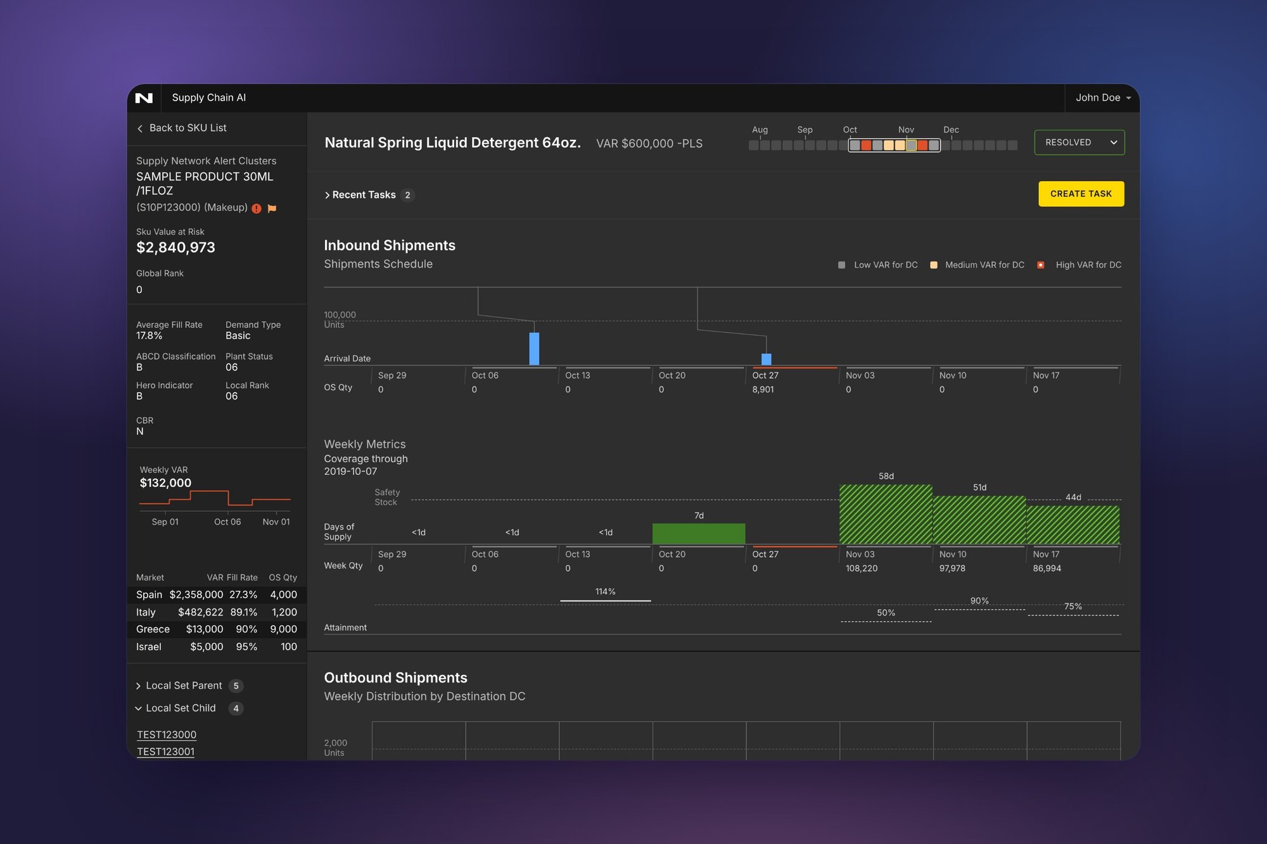Click the 51d hatched supply bar
The height and width of the screenshot is (844, 1267).
979,520
